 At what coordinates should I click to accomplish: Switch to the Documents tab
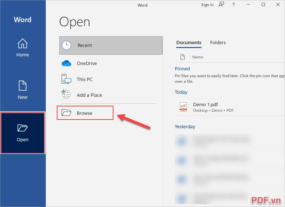(x=189, y=43)
